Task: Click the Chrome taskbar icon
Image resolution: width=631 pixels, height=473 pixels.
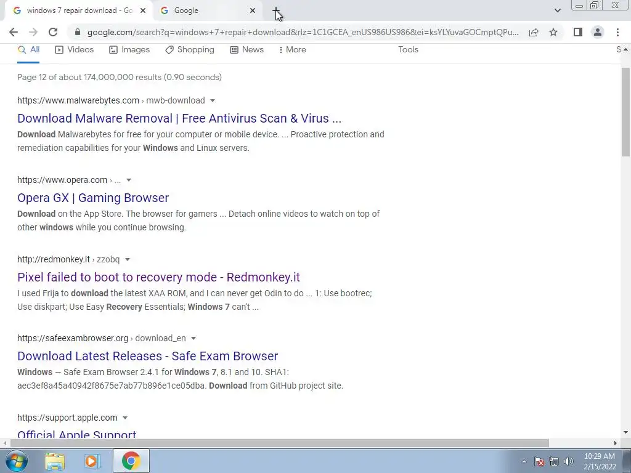Action: (131, 461)
